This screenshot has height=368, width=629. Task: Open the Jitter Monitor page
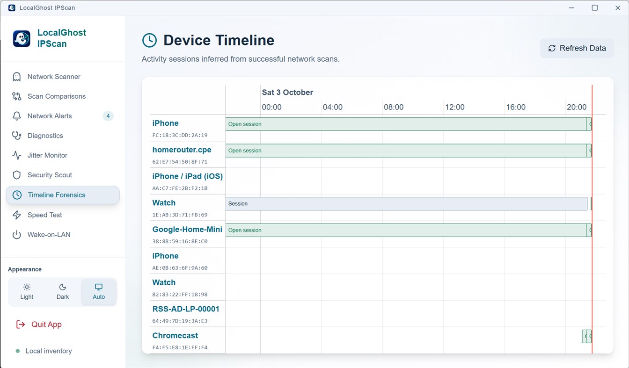[x=63, y=155]
